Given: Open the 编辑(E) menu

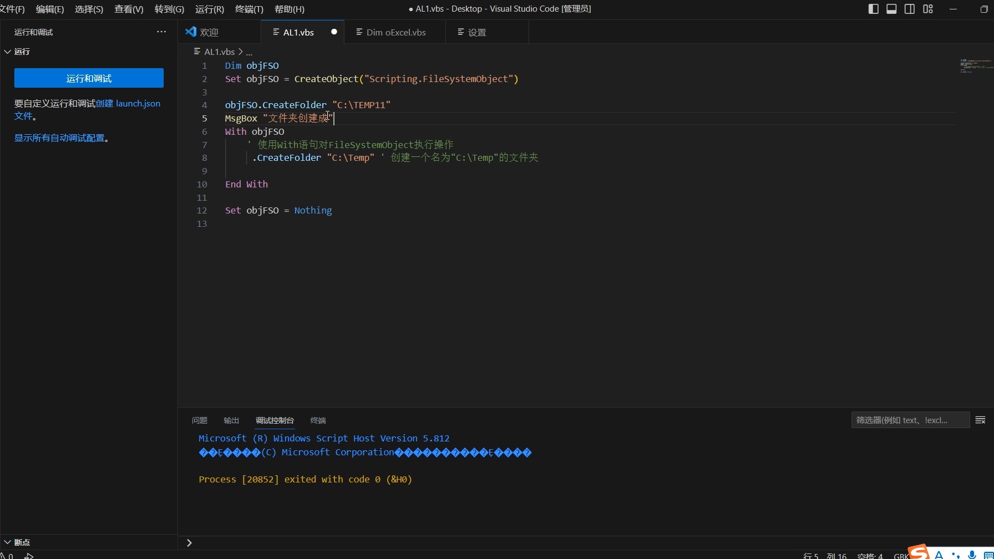Looking at the screenshot, I should (x=50, y=9).
